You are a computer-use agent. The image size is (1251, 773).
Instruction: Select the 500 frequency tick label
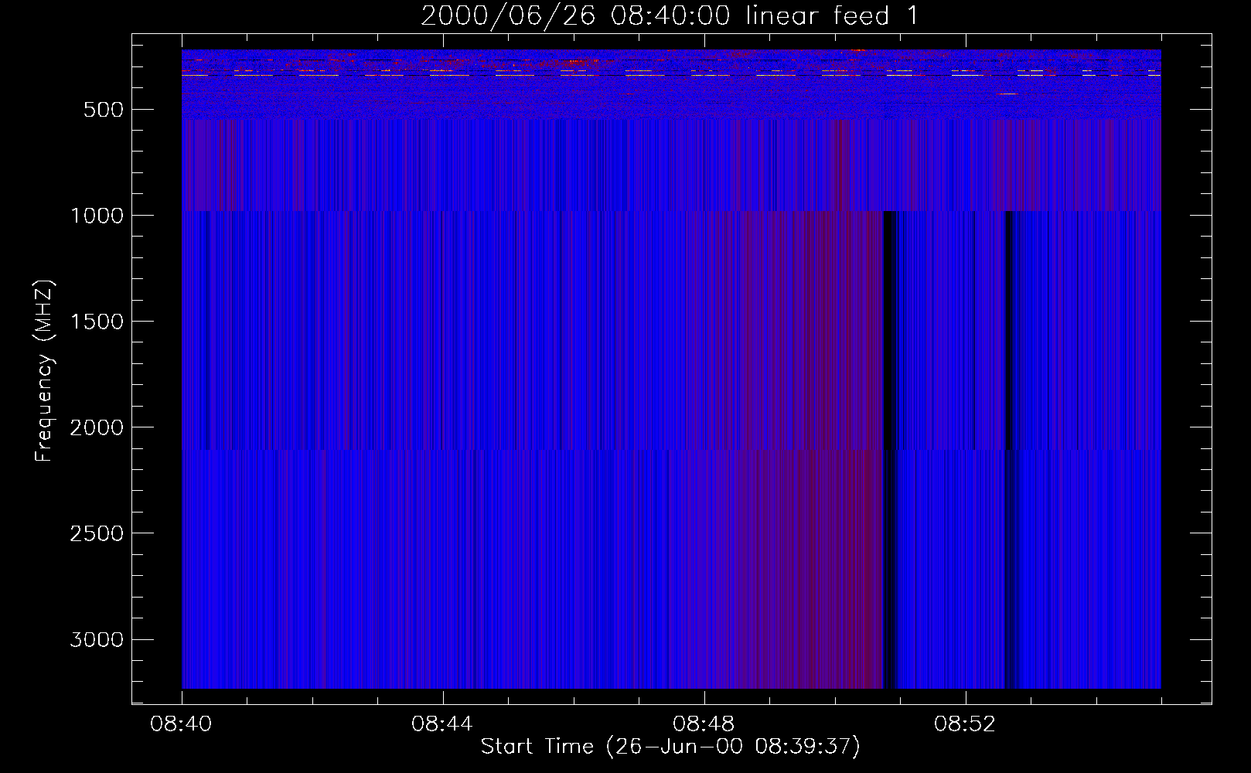[104, 110]
